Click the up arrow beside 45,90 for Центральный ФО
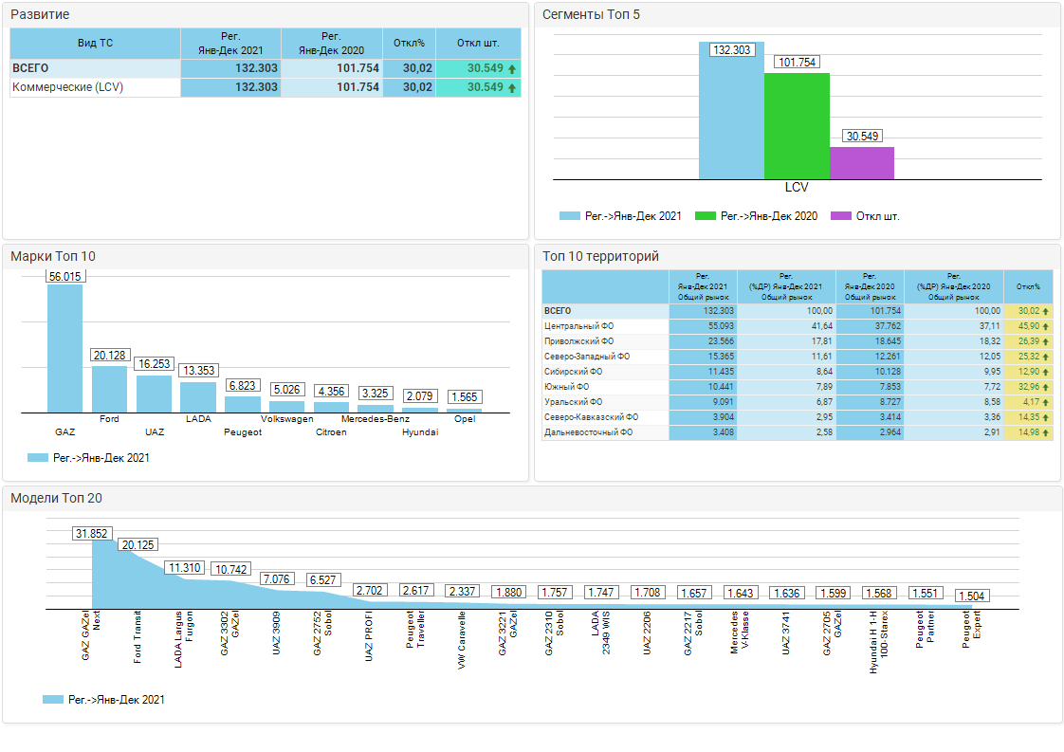The image size is (1064, 752). coord(1045,326)
